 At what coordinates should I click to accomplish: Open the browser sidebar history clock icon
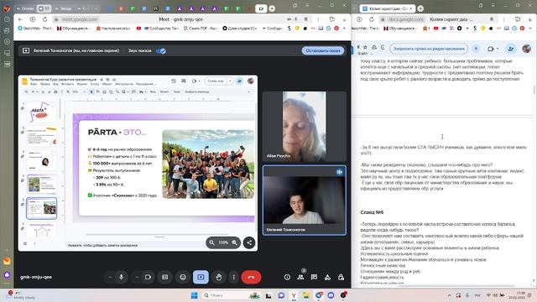(x=7, y=19)
